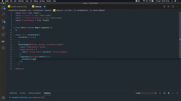Open the Explorer view in activity bar

pyautogui.click(x=3, y=8)
